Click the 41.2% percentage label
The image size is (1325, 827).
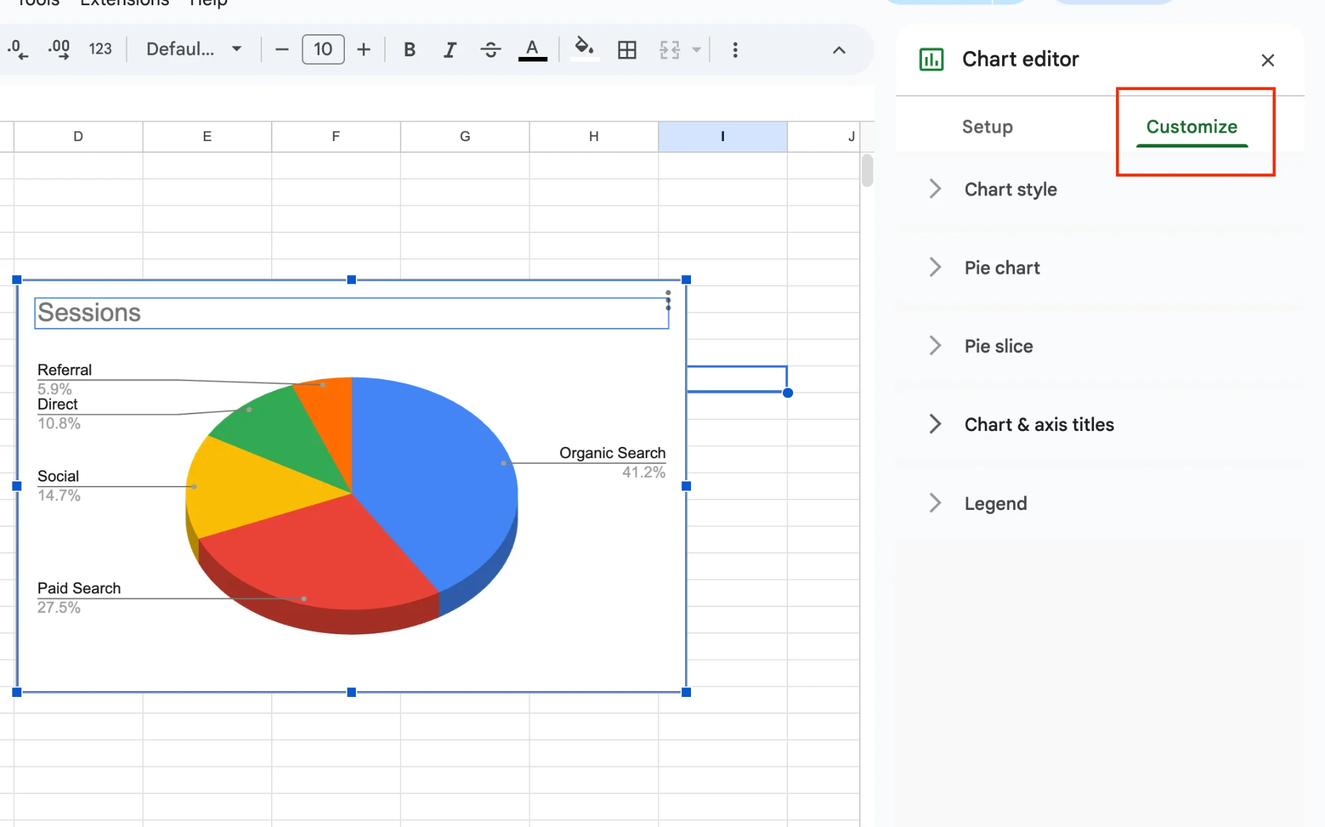pyautogui.click(x=644, y=472)
